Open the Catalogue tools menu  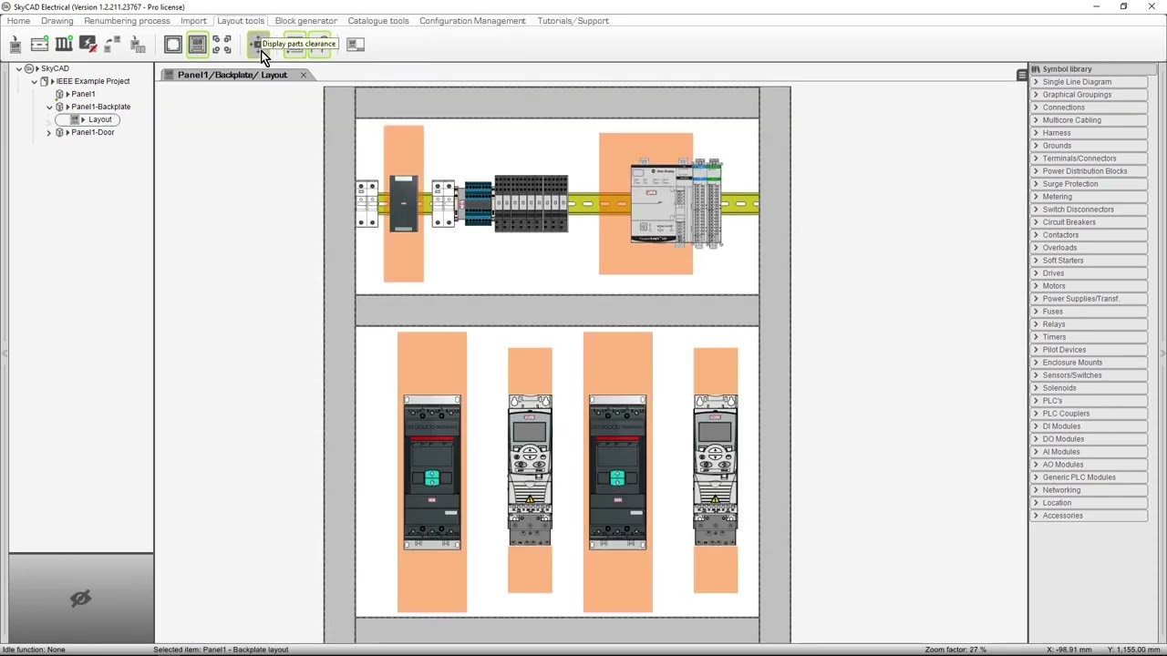coord(378,20)
